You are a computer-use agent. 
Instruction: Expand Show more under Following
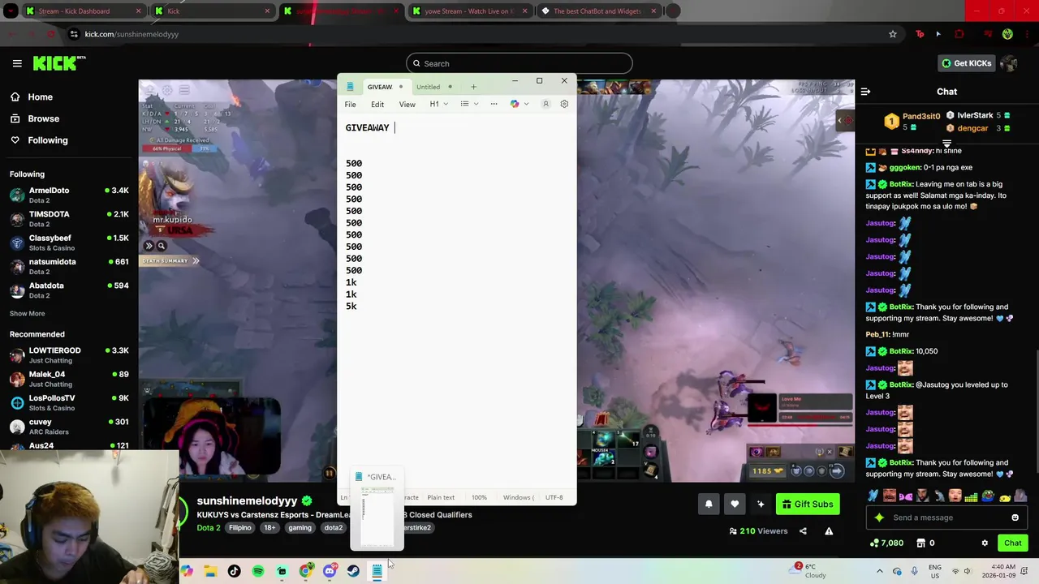[27, 313]
